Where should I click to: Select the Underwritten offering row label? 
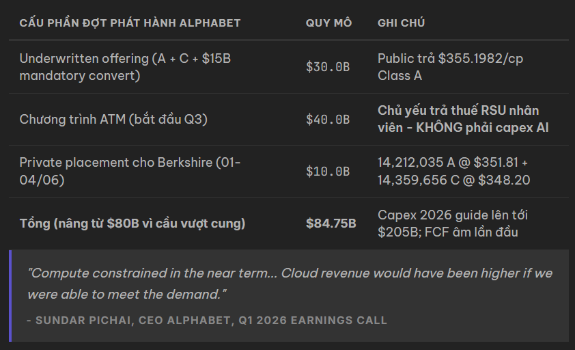(125, 67)
